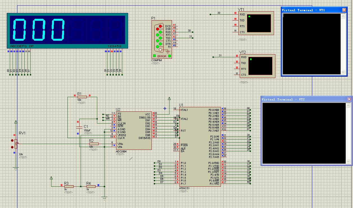Viewport: 353px width, 208px height.
Task: Focus the VT1 terminal text area
Action: (x=311, y=44)
